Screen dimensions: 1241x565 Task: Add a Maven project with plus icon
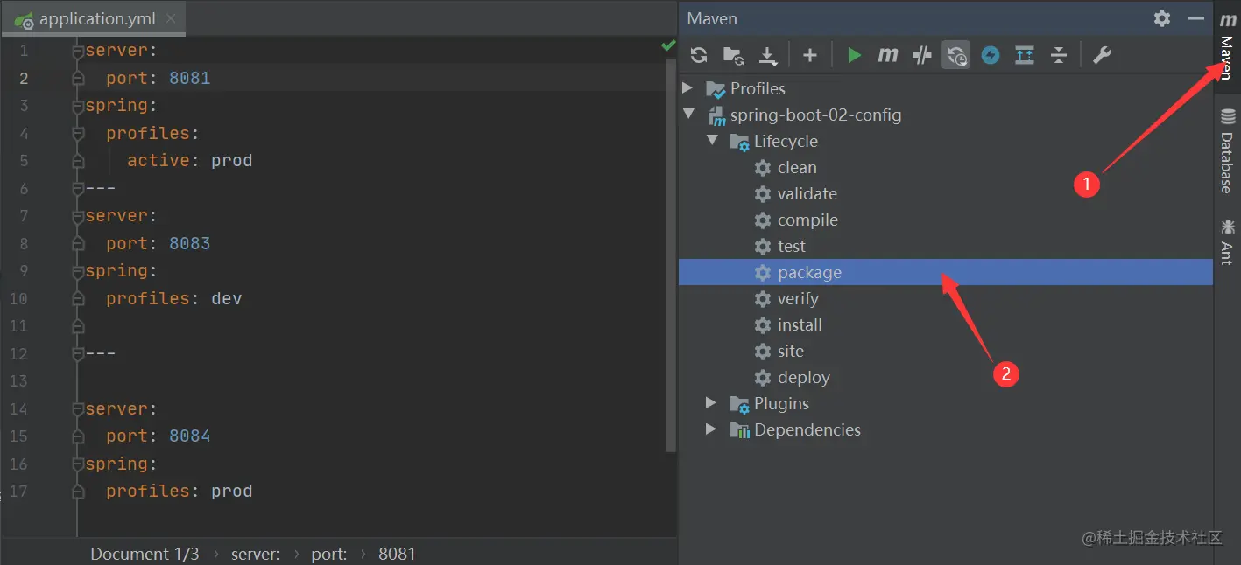pos(810,56)
